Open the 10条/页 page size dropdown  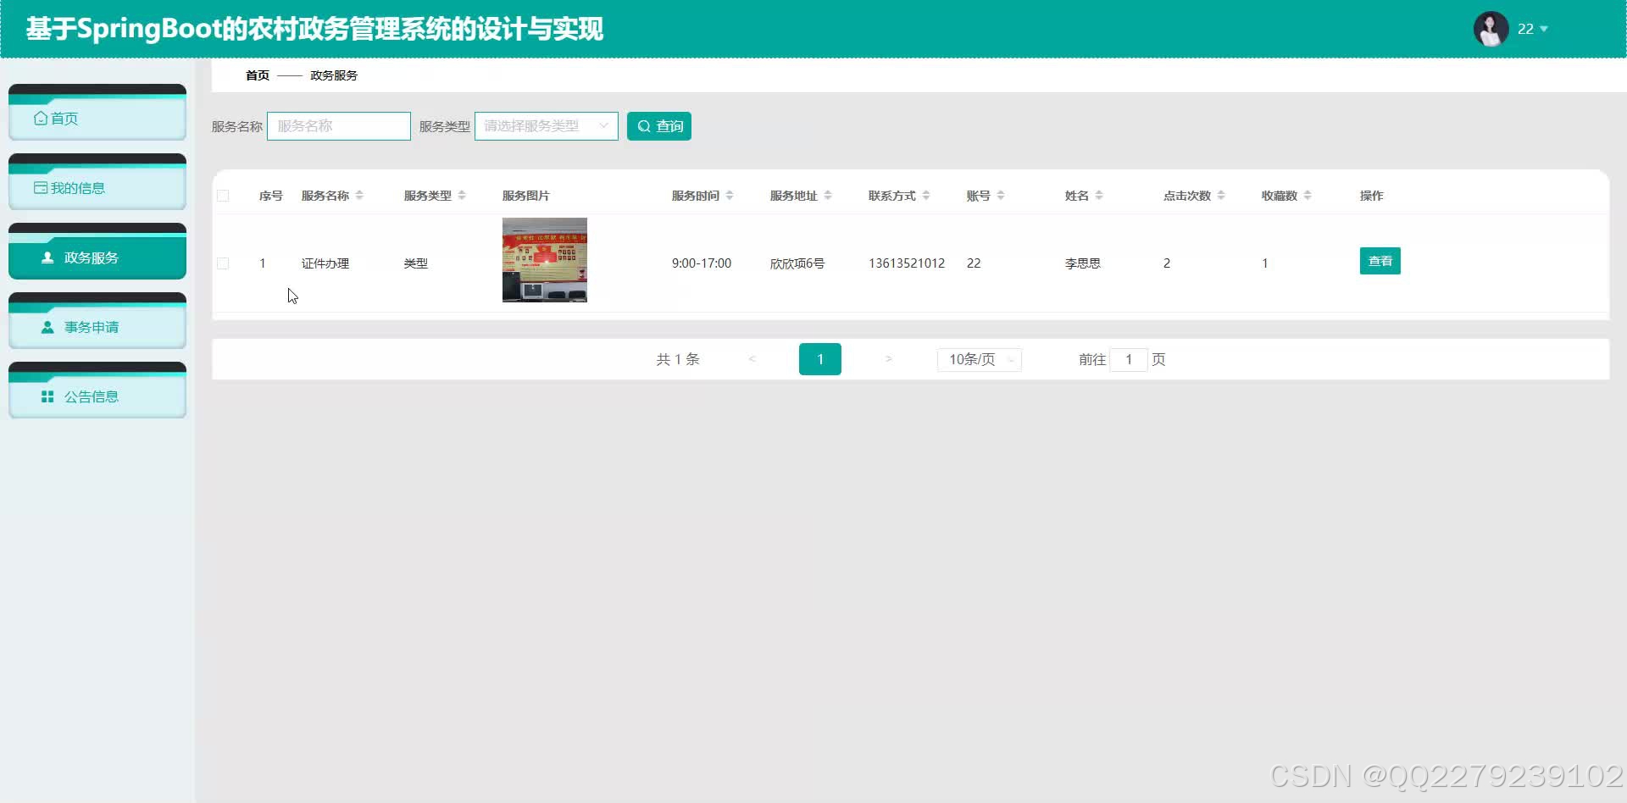(x=980, y=359)
